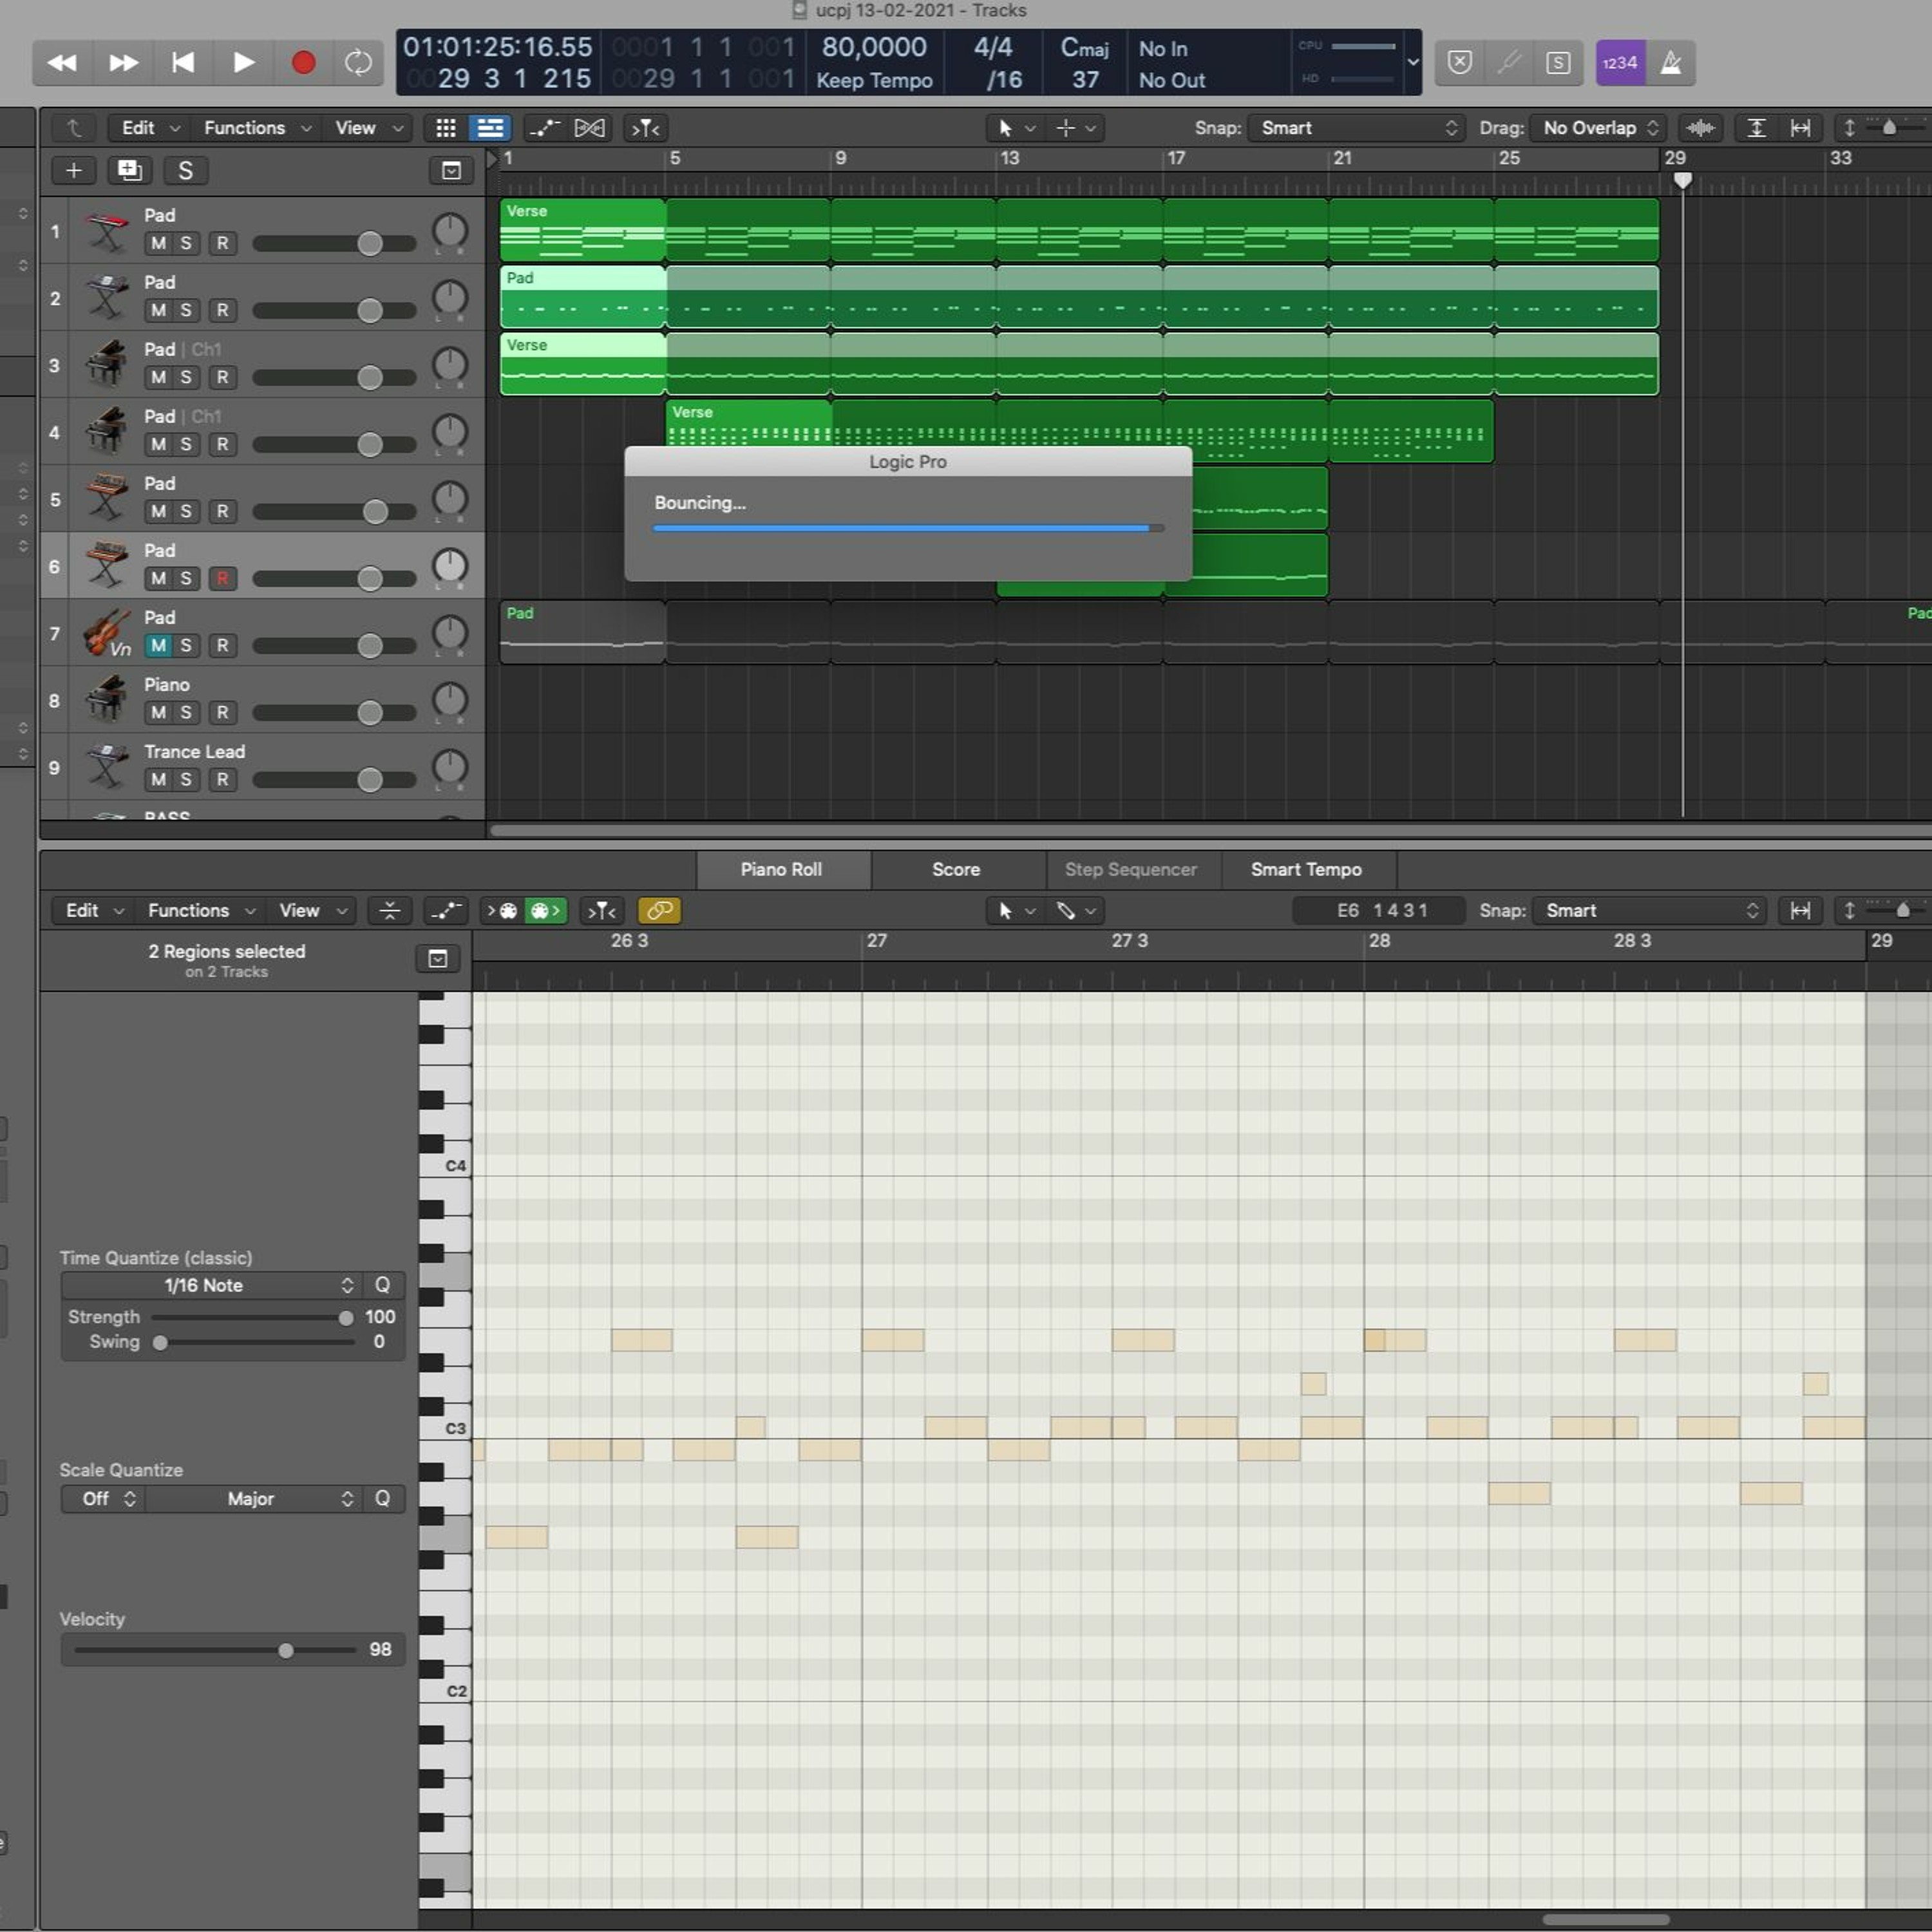The height and width of the screenshot is (1932, 1932).
Task: Open the Catch Playhead button in tracks toolbar
Action: point(645,128)
